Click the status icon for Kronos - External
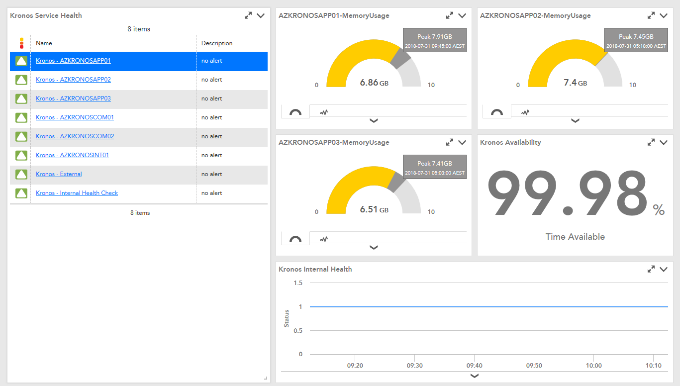Viewport: 680px width, 386px height. 21,175
